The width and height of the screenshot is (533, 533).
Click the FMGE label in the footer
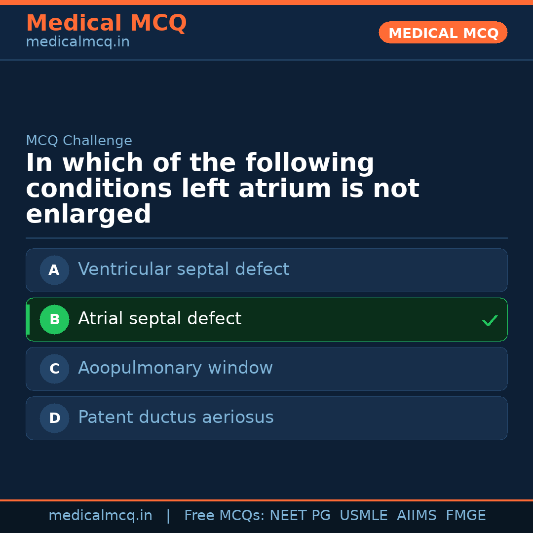point(465,515)
